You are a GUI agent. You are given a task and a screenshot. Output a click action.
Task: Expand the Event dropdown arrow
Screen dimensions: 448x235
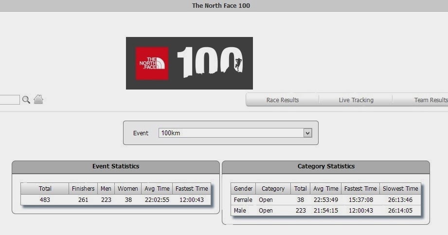coord(308,133)
